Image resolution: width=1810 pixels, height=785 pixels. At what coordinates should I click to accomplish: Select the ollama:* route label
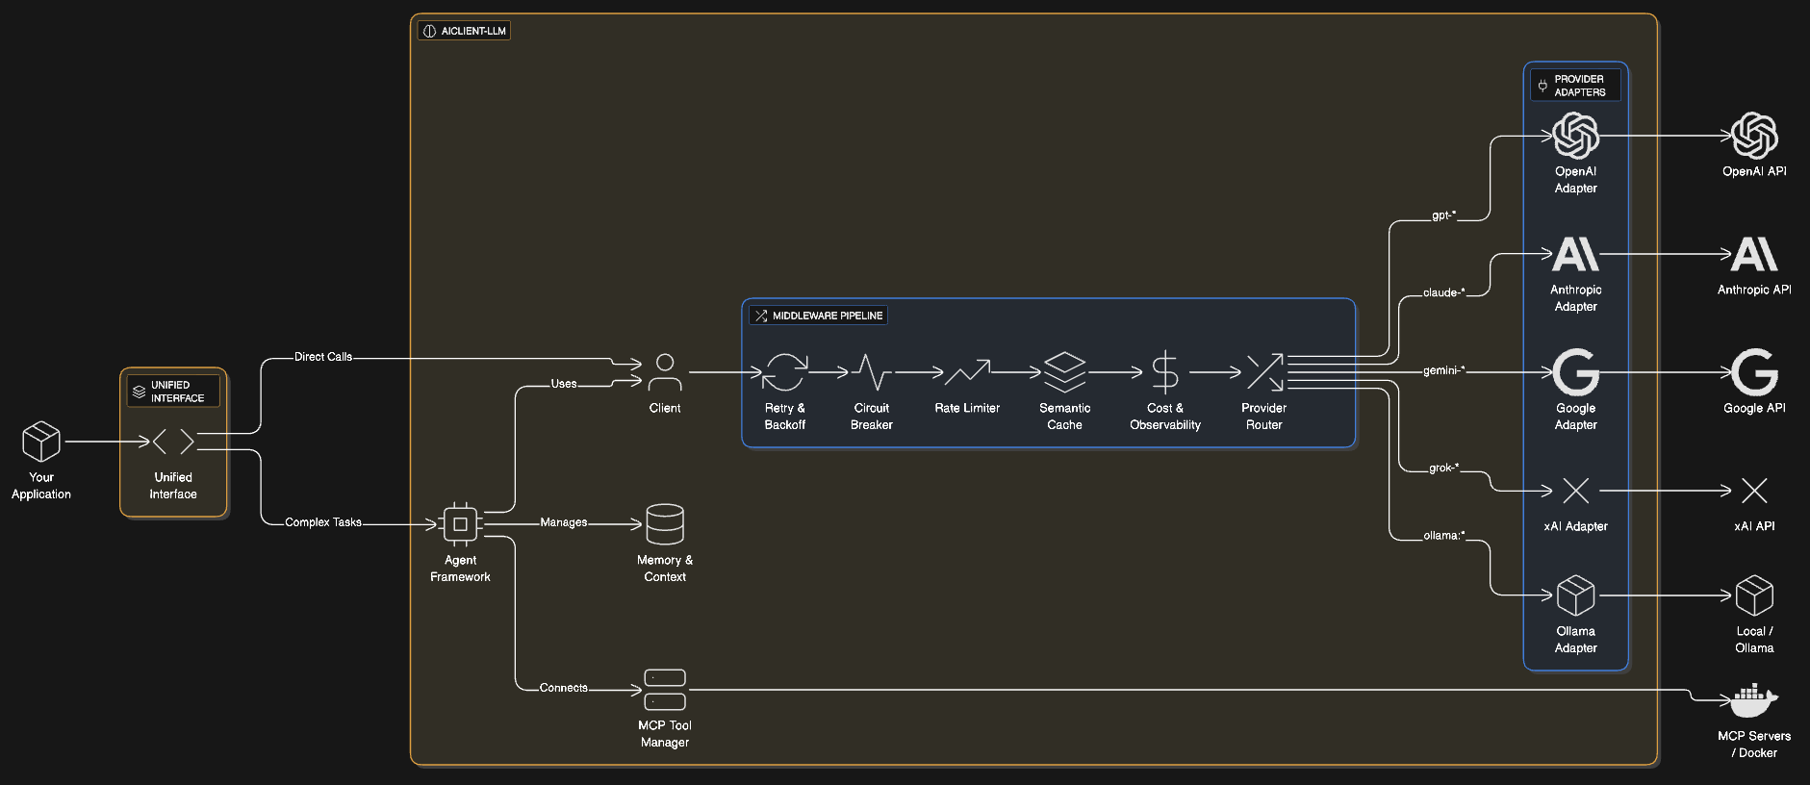[1444, 536]
